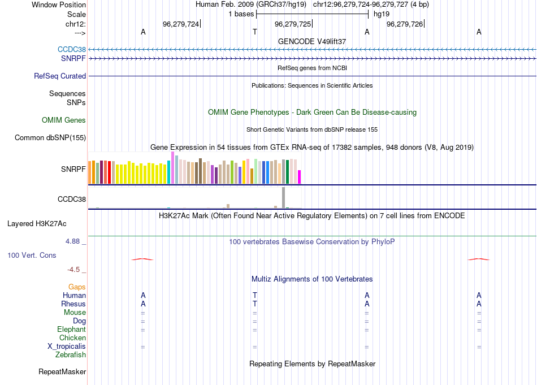Open the 100 Vert. Cons track label
Viewport: 537px width, 385px height.
tap(32, 255)
